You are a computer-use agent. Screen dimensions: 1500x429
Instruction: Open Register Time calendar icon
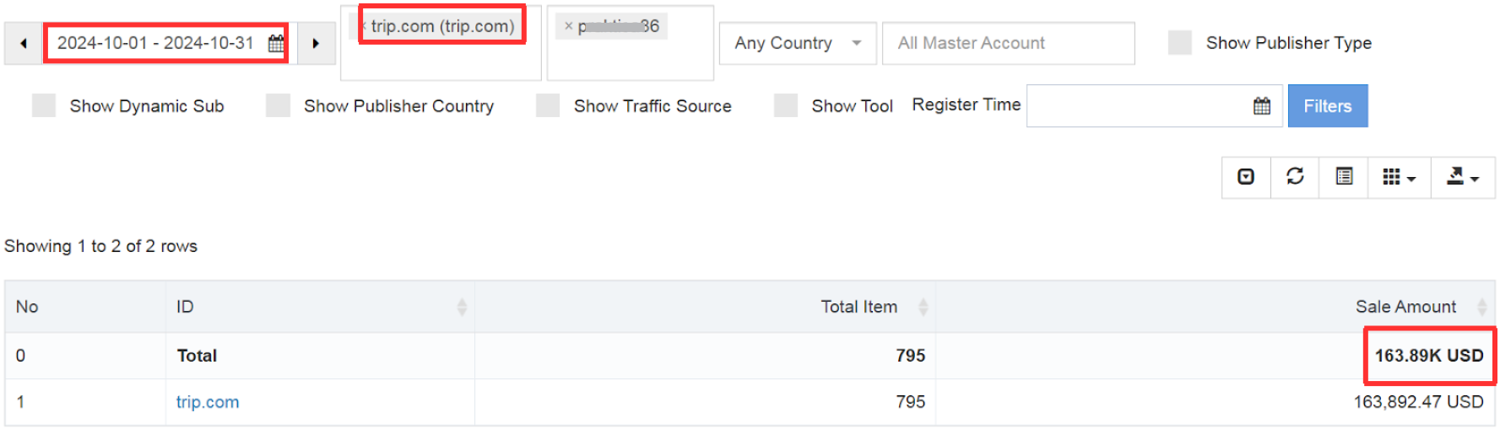[x=1262, y=105]
